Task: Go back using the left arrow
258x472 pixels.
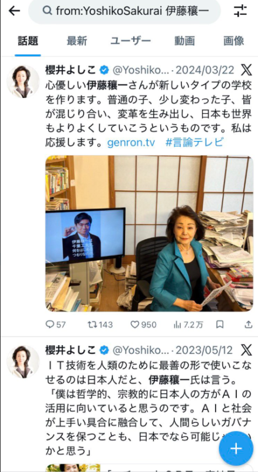Action: point(14,11)
